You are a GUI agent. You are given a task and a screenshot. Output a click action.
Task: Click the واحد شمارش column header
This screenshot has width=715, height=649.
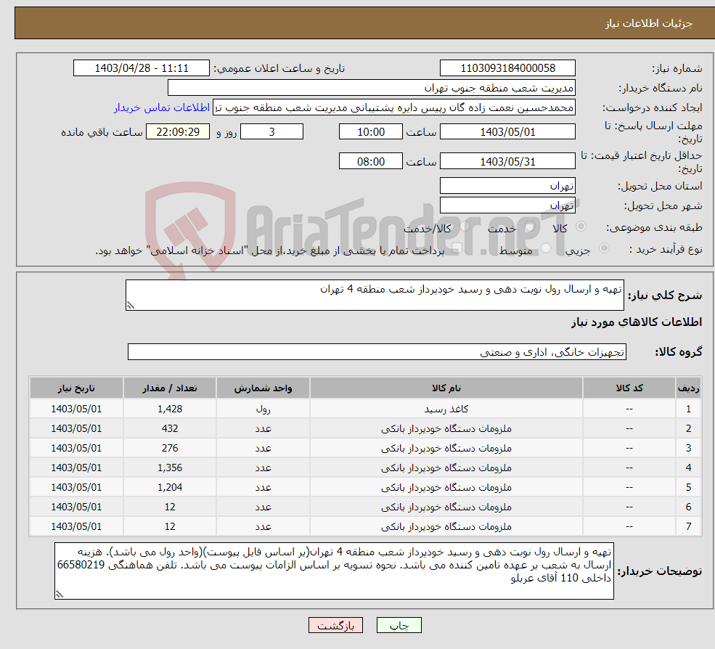(263, 388)
